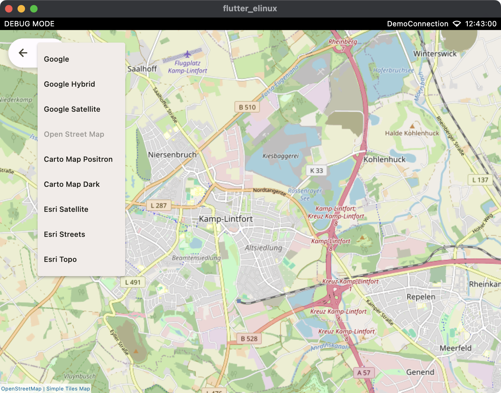Image resolution: width=501 pixels, height=393 pixels.
Task: Click the WiFi status icon
Action: coord(457,24)
